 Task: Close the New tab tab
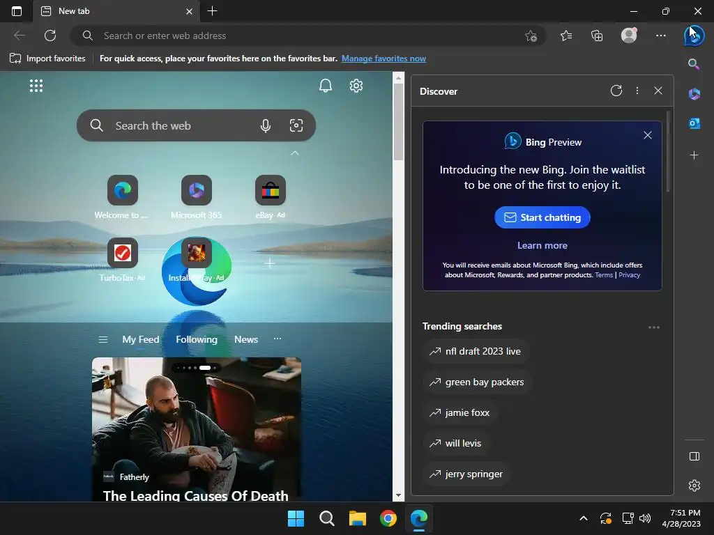[x=190, y=11]
